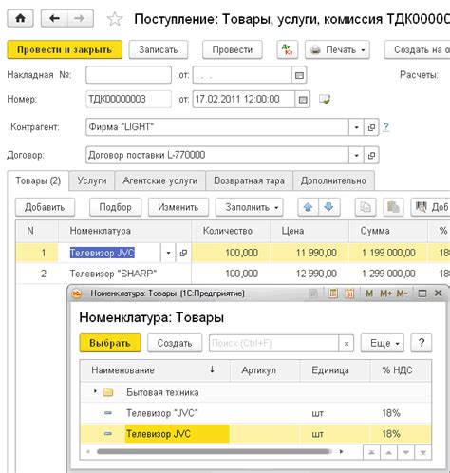The image size is (450, 473).
Task: Jump to the first item in the list
Action: (x=371, y=452)
